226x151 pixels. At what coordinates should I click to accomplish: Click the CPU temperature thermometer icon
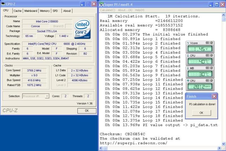[188, 55]
